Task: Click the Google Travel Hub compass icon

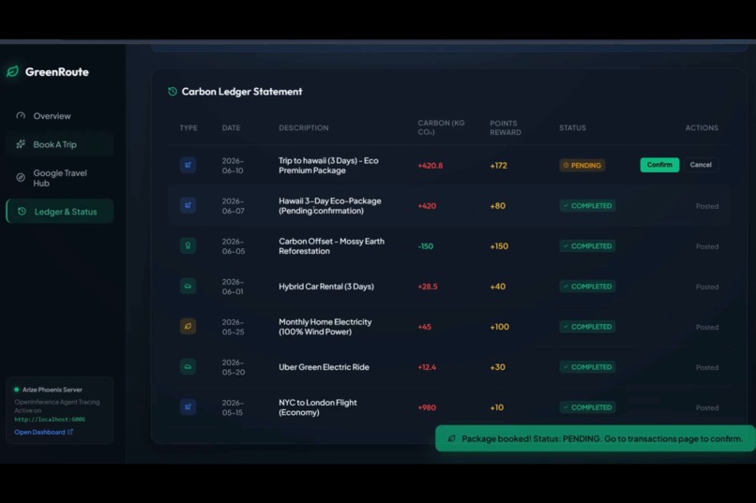Action: coord(21,177)
